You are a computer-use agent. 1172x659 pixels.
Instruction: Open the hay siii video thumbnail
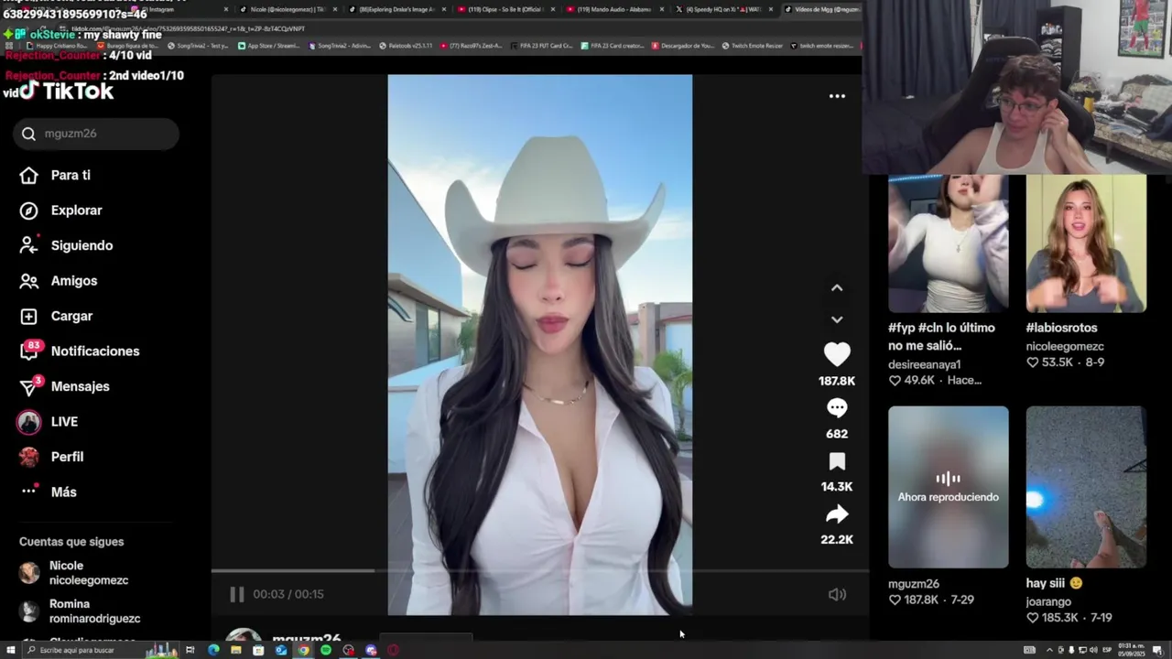1086,487
